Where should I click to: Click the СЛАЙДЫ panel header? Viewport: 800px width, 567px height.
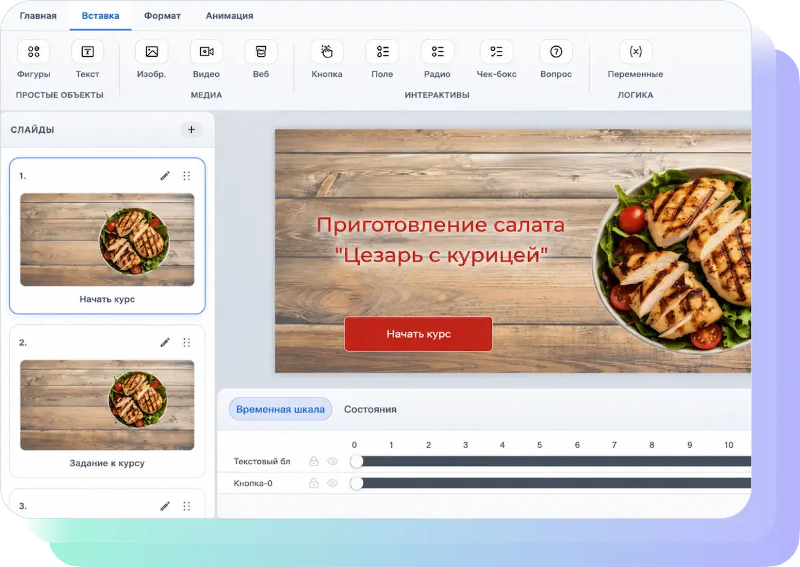[33, 129]
